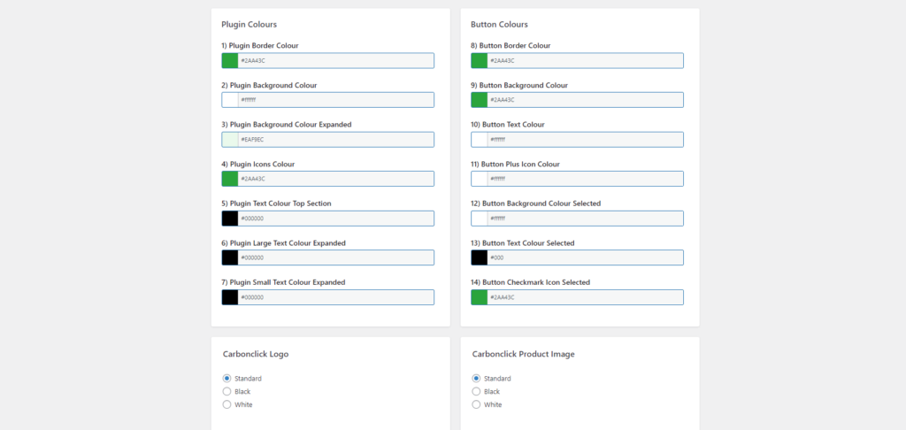The image size is (906, 430).
Task: Open Button Text Colour swatch
Action: click(480, 139)
